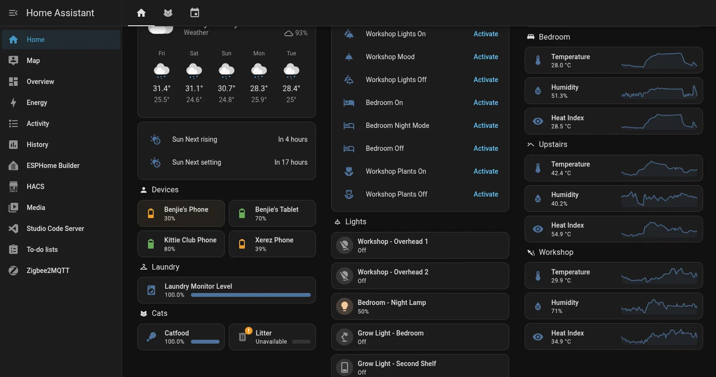Go to Overview in the sidebar
Image resolution: width=716 pixels, height=377 pixels.
pyautogui.click(x=61, y=82)
